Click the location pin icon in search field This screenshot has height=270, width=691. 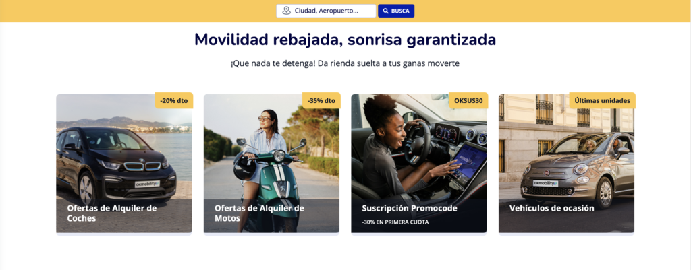286,11
